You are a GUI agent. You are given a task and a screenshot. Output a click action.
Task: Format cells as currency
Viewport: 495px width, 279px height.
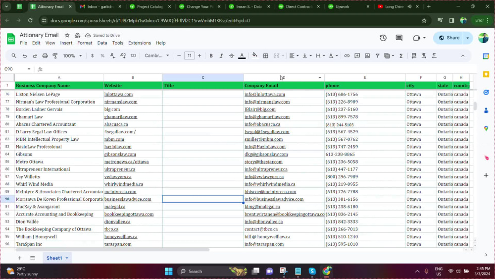[x=92, y=56]
